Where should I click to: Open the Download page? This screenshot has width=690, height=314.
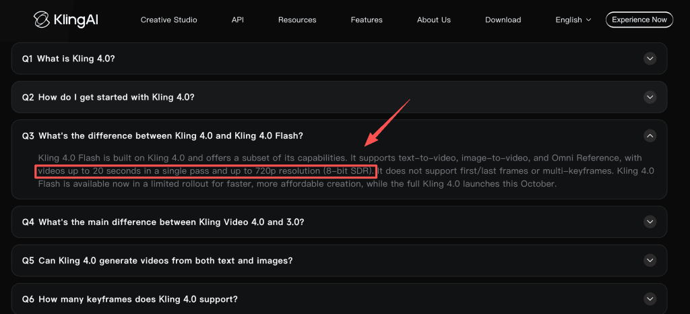(503, 20)
